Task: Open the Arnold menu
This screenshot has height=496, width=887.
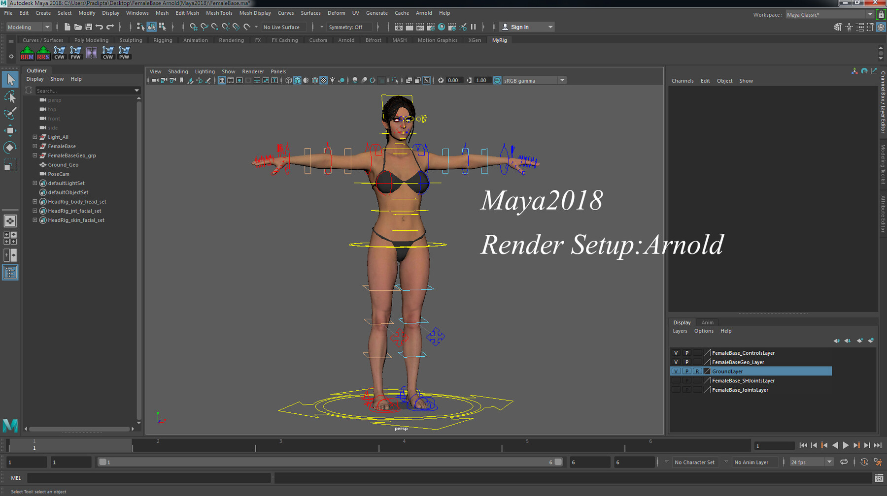Action: pos(424,13)
